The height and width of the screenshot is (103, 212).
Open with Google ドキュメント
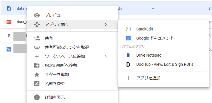(x=164, y=38)
